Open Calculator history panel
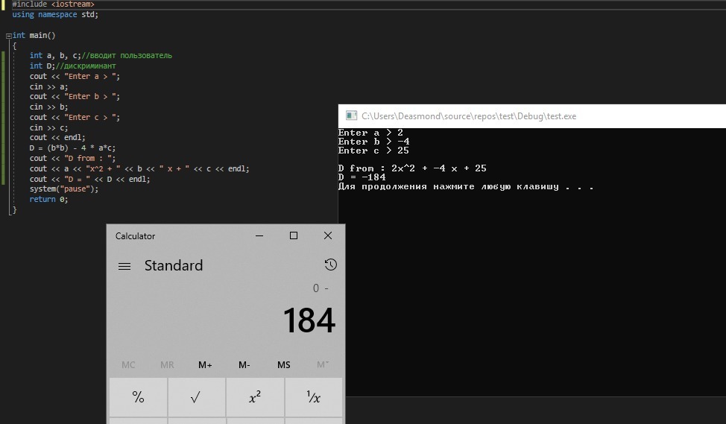The height and width of the screenshot is (424, 726). point(331,265)
